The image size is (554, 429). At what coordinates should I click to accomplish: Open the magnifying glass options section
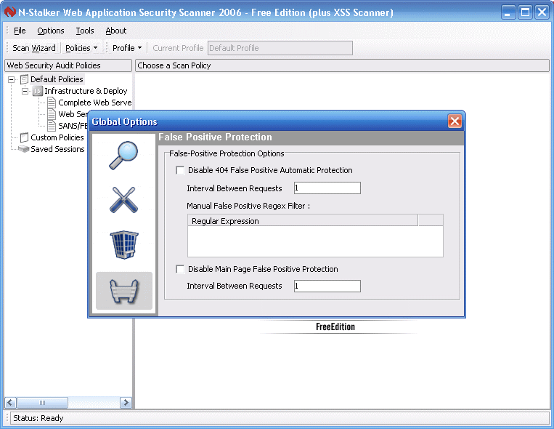pyautogui.click(x=123, y=156)
